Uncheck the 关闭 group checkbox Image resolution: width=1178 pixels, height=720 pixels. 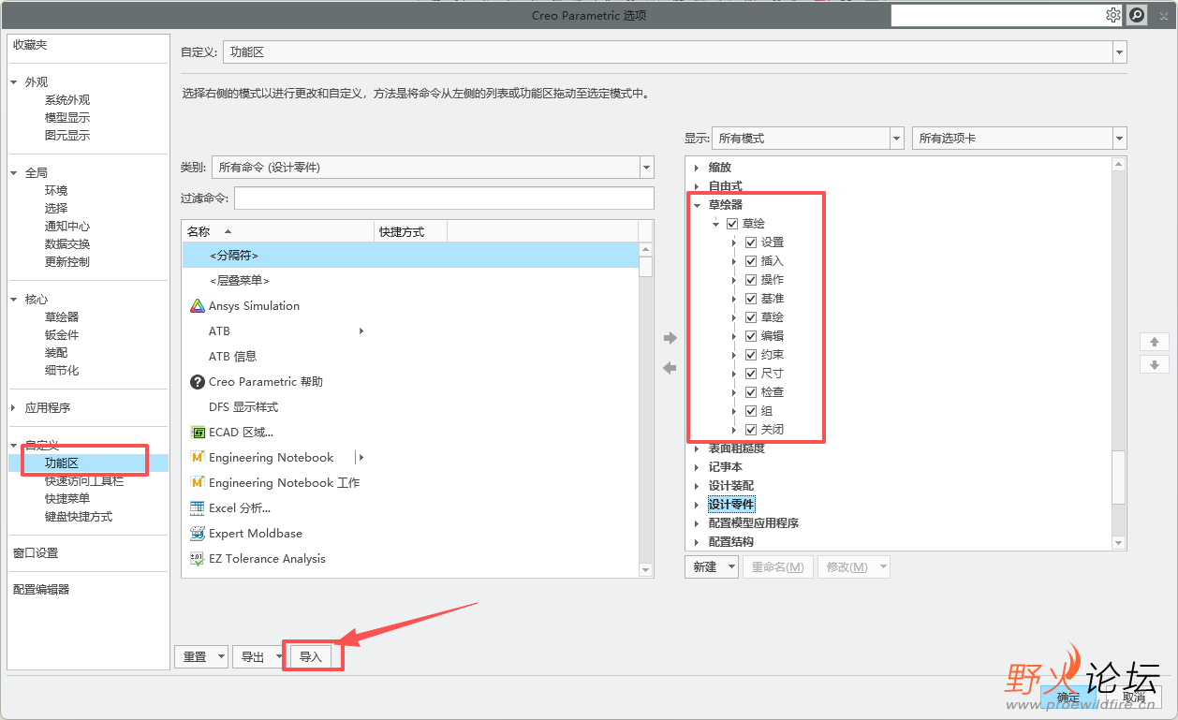click(x=751, y=430)
